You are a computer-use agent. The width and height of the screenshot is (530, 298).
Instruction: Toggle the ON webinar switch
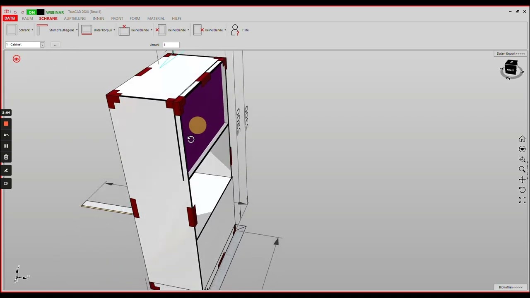tap(35, 12)
